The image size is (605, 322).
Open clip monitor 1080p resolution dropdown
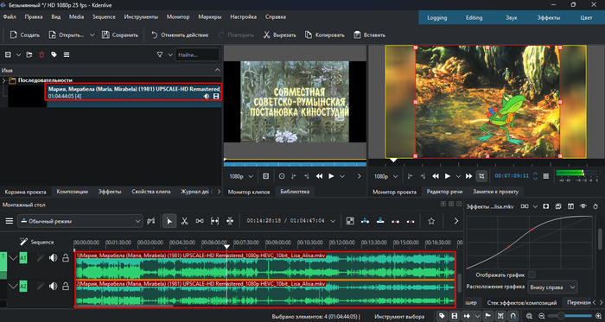pos(241,176)
